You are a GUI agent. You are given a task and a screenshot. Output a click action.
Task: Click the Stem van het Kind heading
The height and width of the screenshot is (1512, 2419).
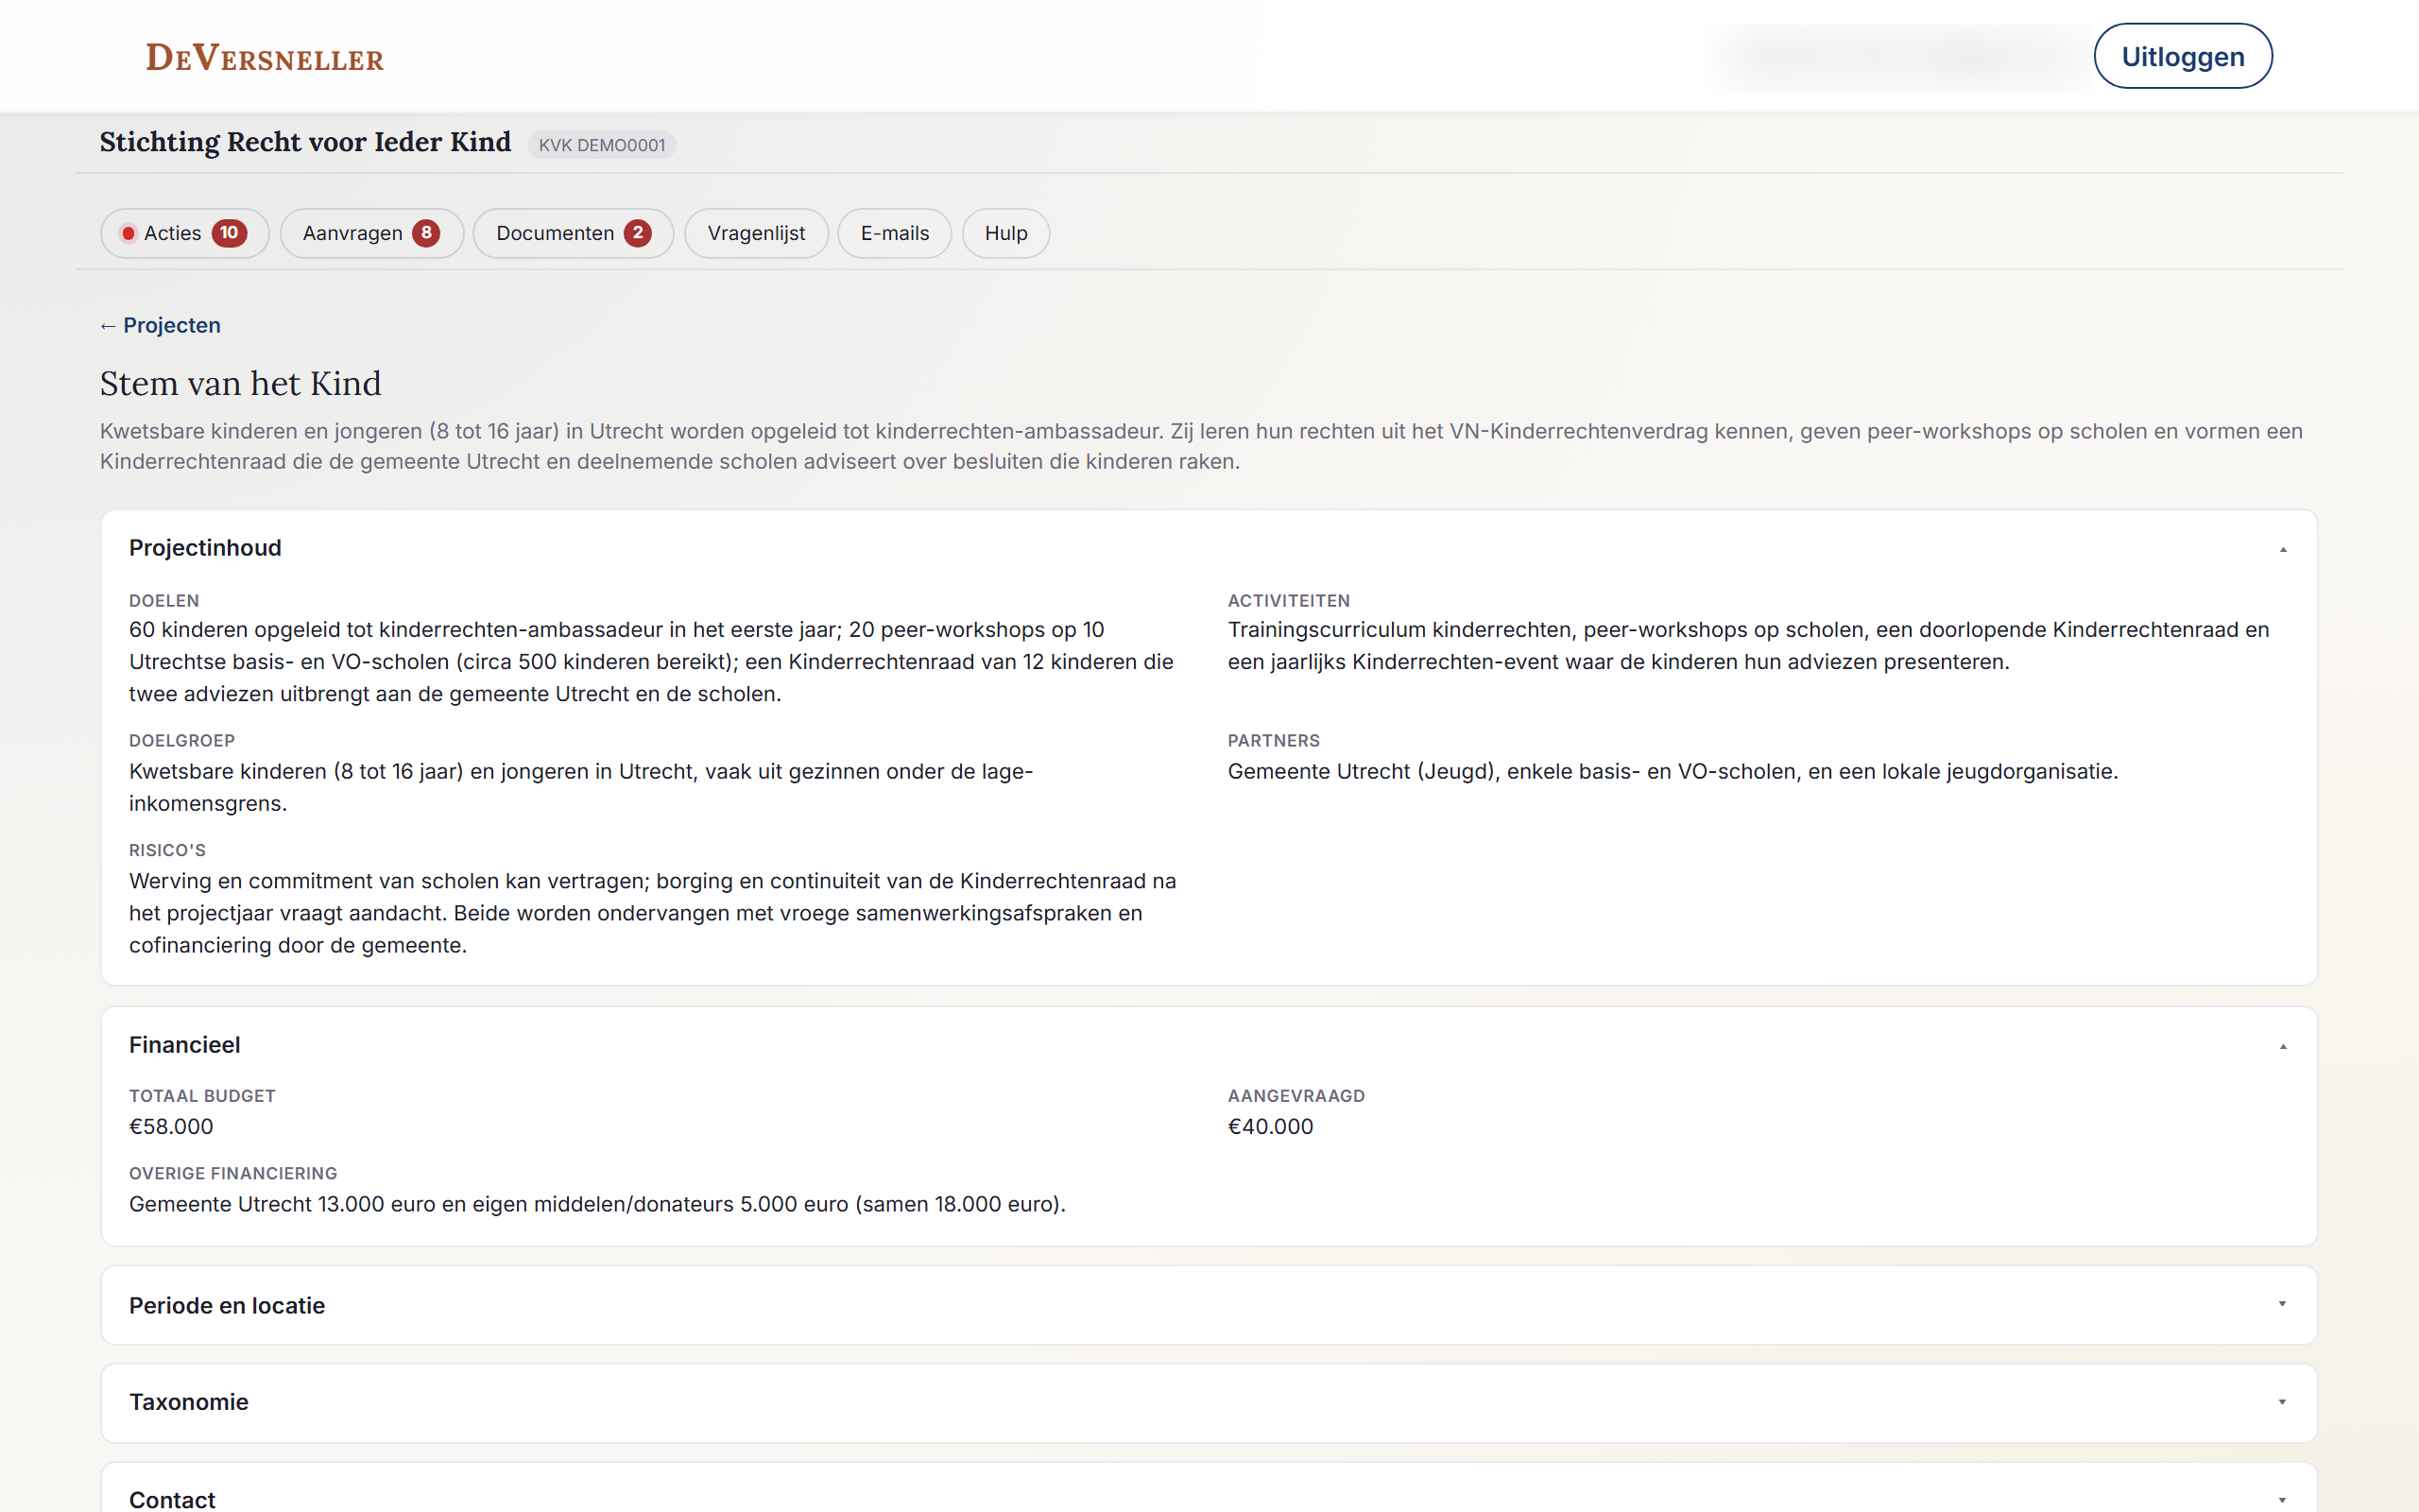coord(241,383)
